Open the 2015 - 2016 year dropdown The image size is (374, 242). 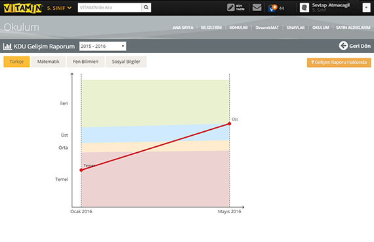click(102, 47)
